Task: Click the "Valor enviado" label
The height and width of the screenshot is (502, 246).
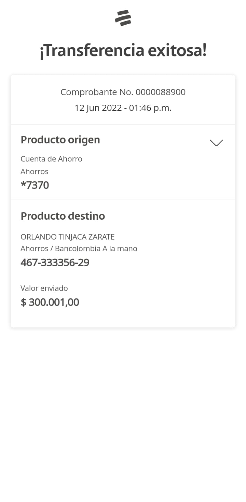Action: [44, 288]
